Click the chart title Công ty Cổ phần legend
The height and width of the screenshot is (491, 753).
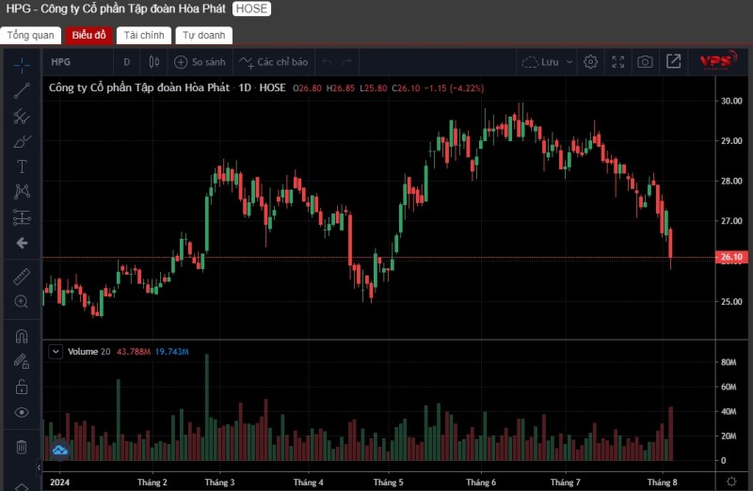(139, 87)
